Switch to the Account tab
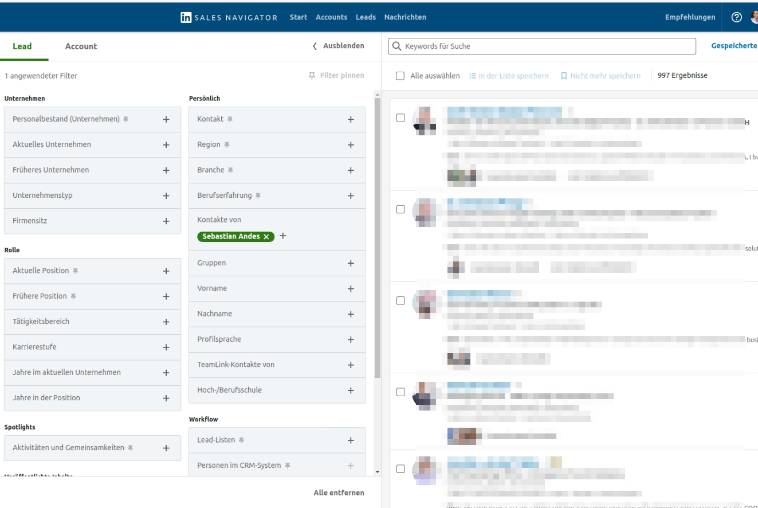This screenshot has width=758, height=508. point(81,46)
